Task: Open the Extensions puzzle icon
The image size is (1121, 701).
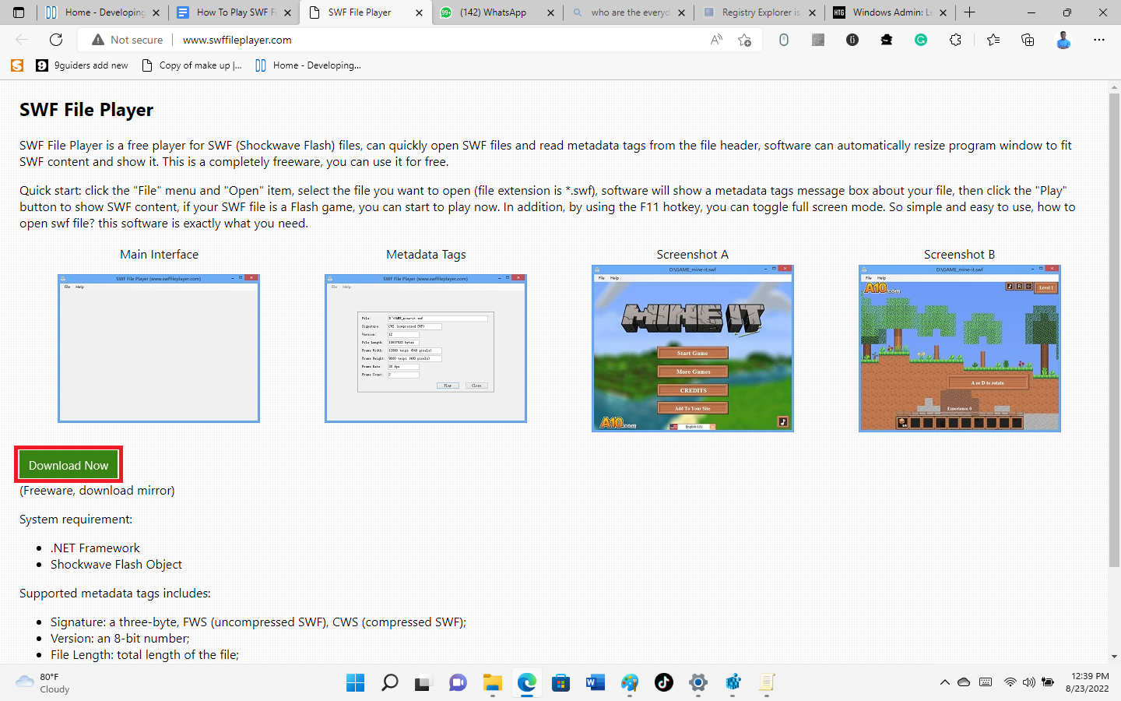Action: [x=955, y=40]
